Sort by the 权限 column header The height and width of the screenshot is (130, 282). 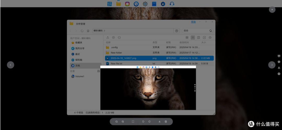tap(168, 42)
